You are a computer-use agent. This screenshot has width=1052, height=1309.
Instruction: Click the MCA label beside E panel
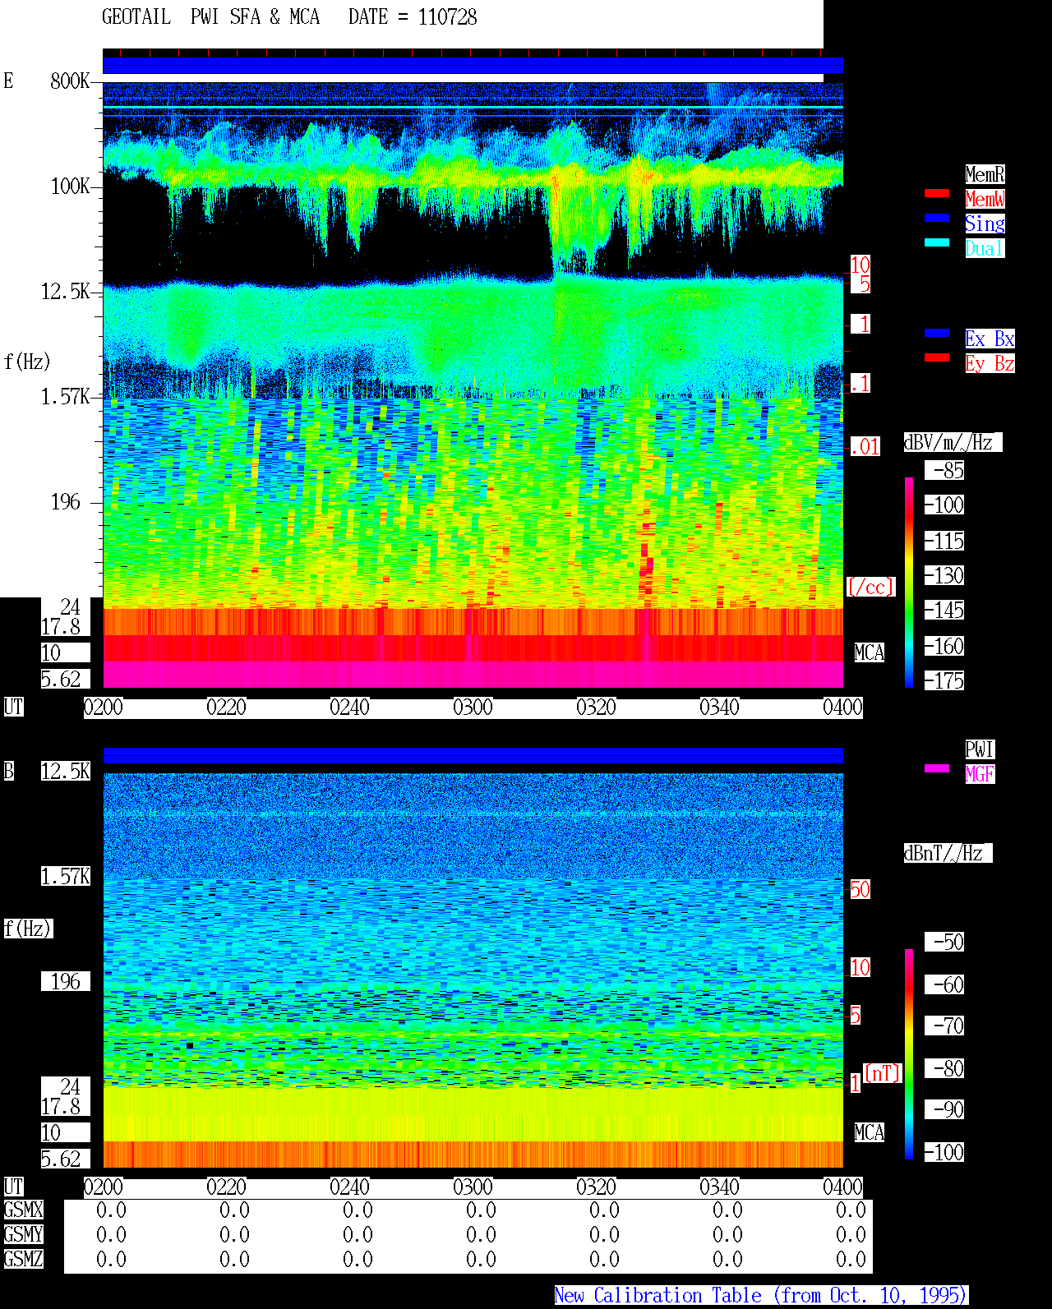870,653
